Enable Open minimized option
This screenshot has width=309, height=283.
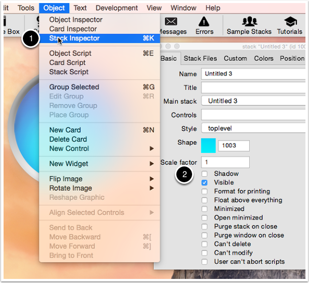[x=204, y=218]
